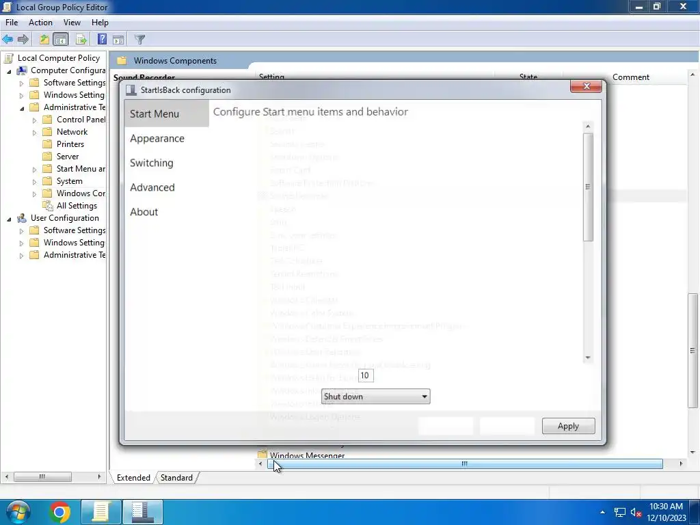Expand the Windows Components tree node
Viewport: 700px width, 525px height.
click(34, 194)
